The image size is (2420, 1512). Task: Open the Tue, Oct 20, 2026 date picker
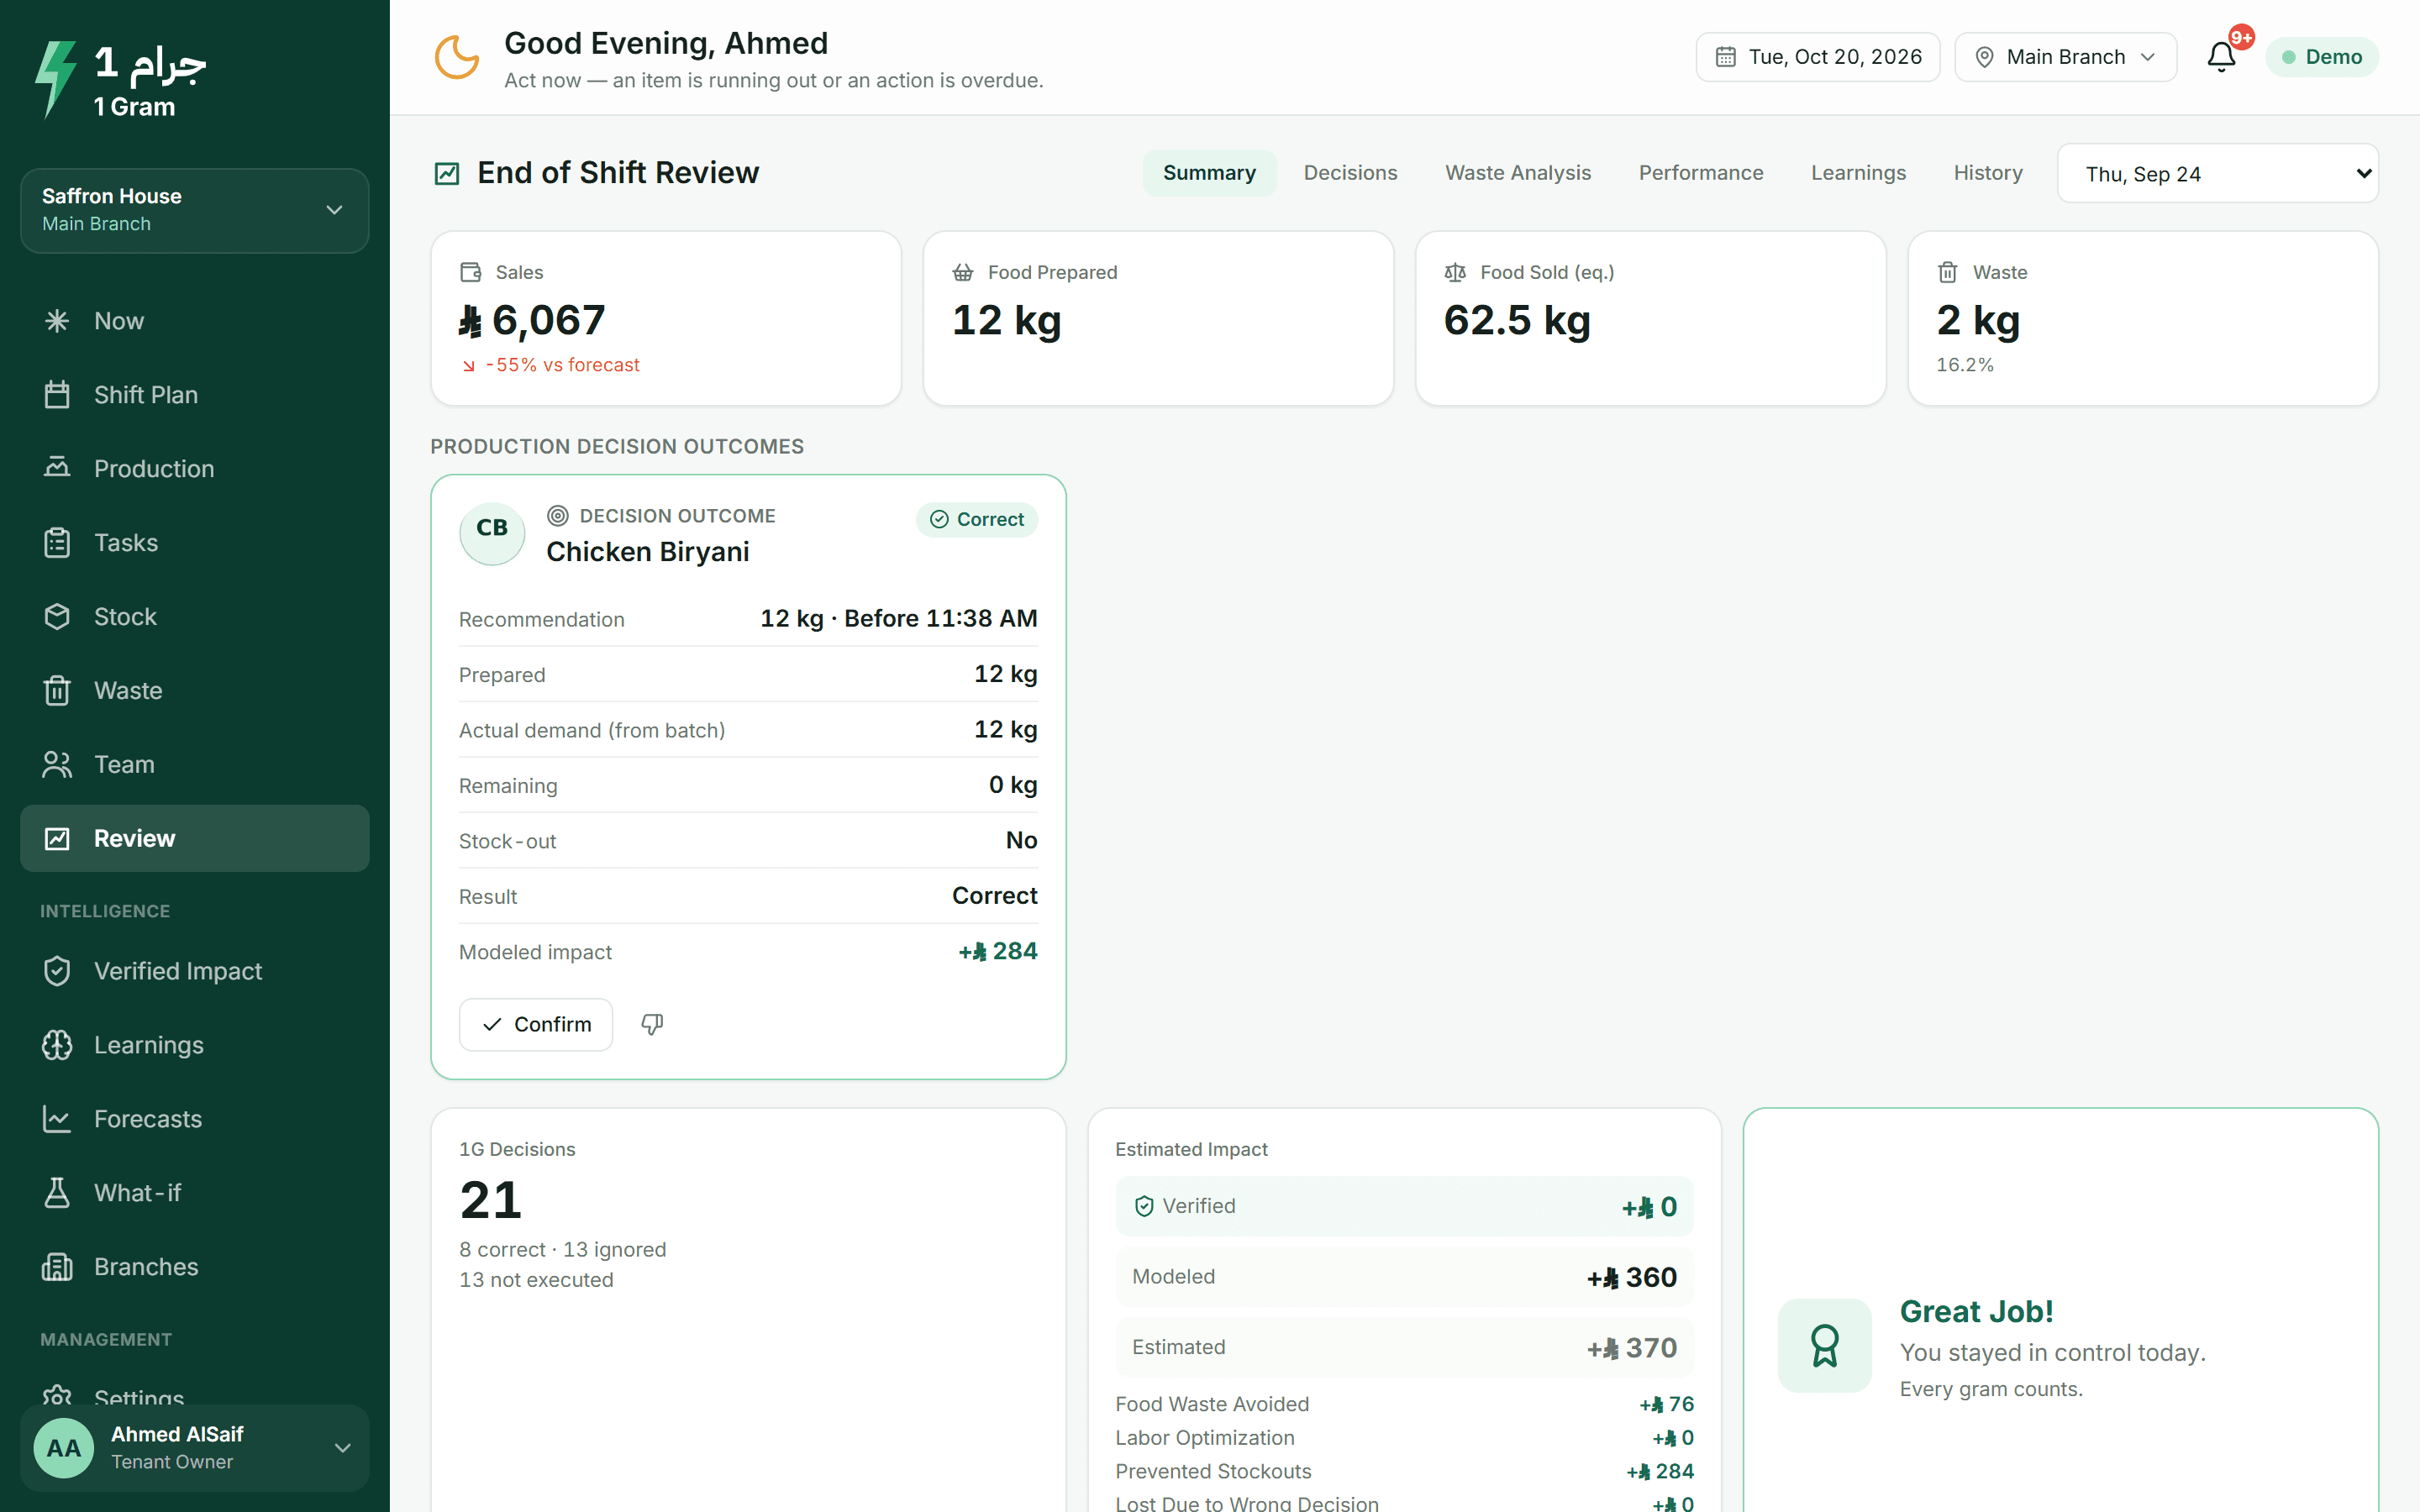pos(1817,57)
